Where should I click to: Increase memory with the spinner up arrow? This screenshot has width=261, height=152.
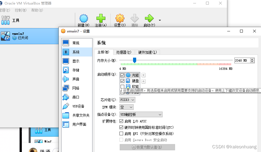point(252,59)
